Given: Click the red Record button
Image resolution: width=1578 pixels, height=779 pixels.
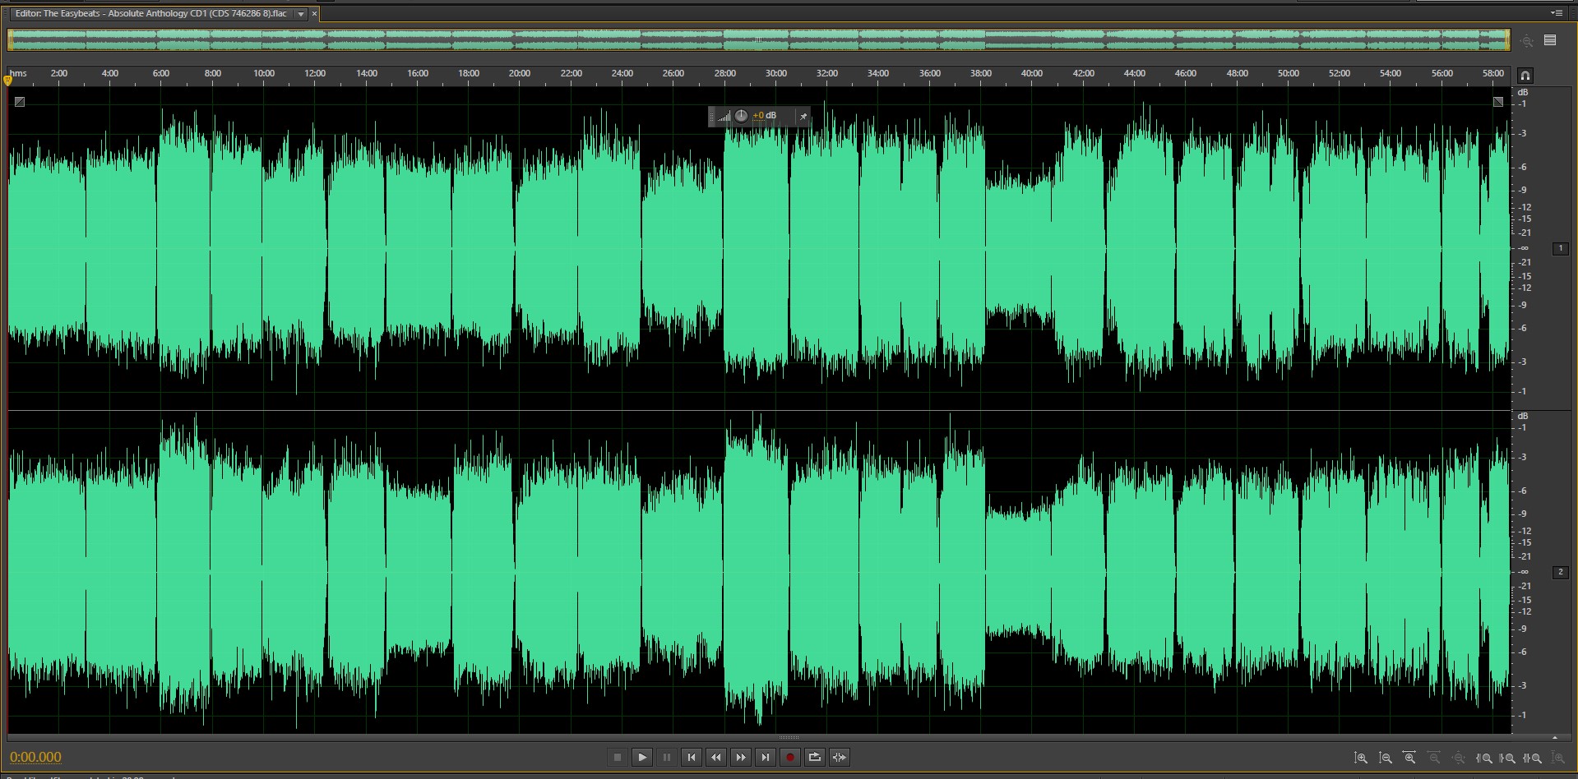Looking at the screenshot, I should [x=789, y=757].
